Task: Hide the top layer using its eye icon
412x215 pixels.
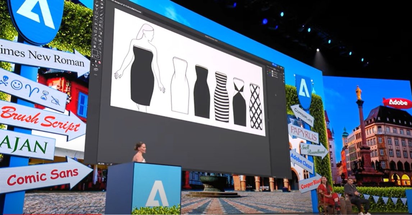Action: point(268,71)
